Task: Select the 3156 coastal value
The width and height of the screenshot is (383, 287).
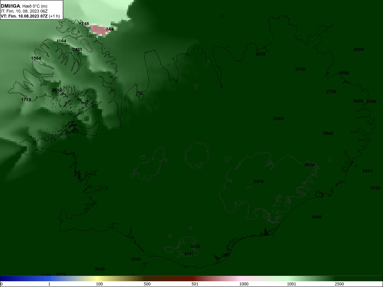Action: pos(344,73)
